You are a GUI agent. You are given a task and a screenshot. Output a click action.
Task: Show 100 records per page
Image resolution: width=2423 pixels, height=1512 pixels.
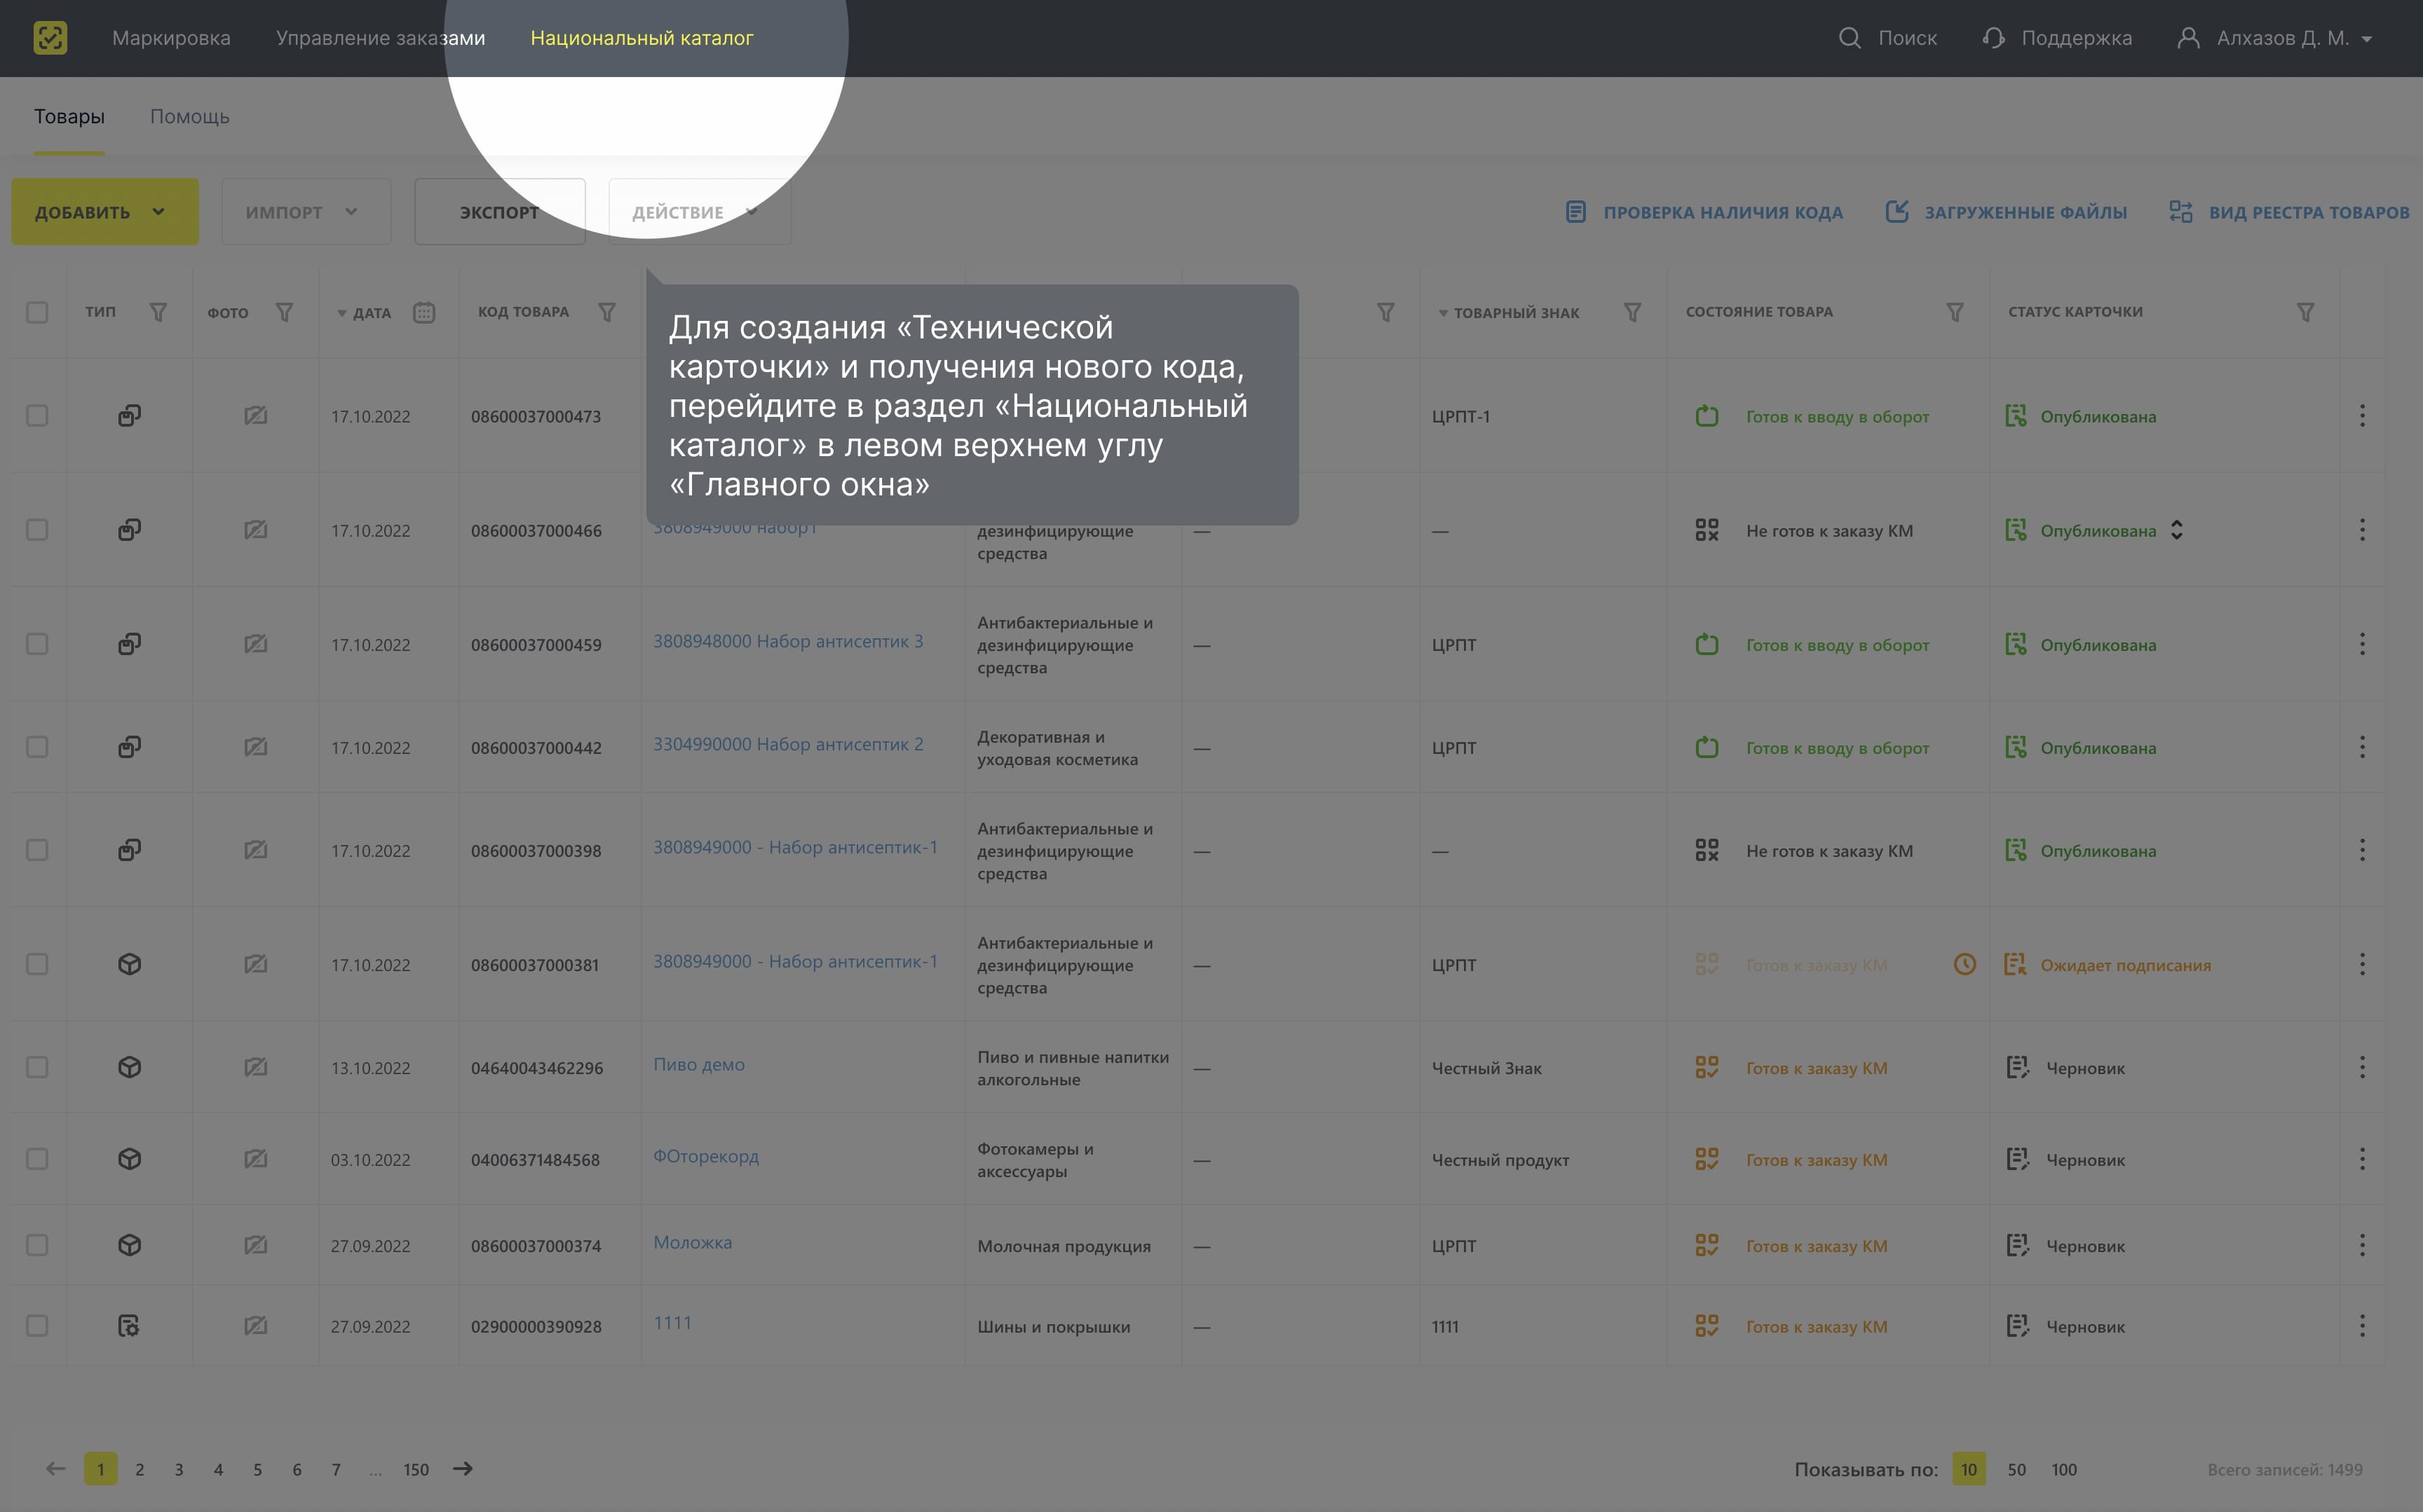tap(2064, 1469)
